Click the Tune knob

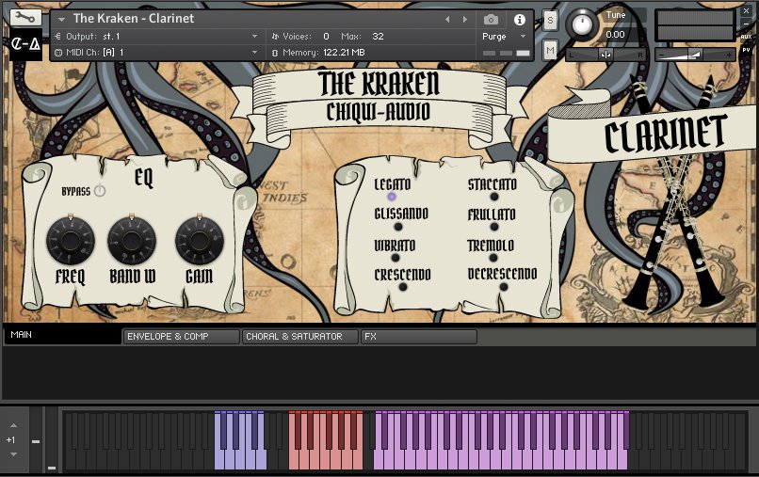pos(584,25)
